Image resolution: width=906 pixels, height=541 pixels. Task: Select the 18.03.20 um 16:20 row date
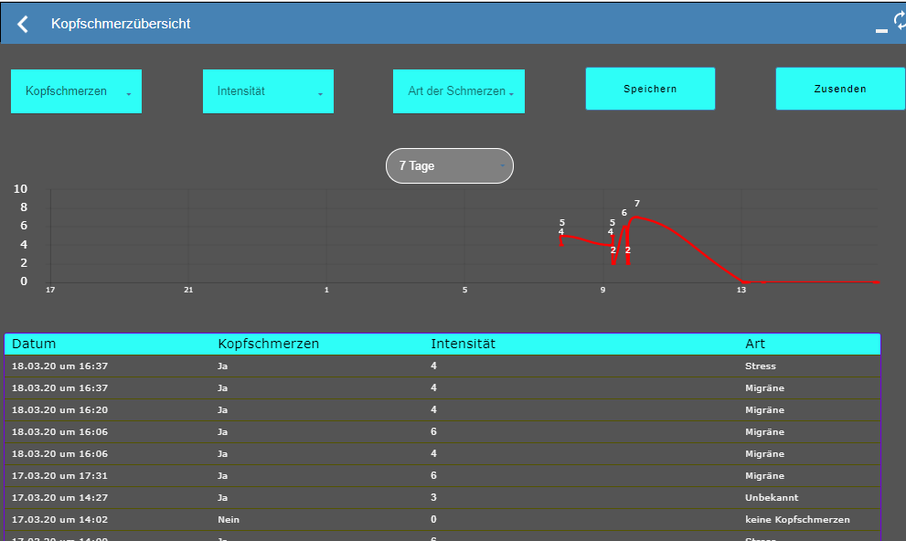pyautogui.click(x=59, y=410)
